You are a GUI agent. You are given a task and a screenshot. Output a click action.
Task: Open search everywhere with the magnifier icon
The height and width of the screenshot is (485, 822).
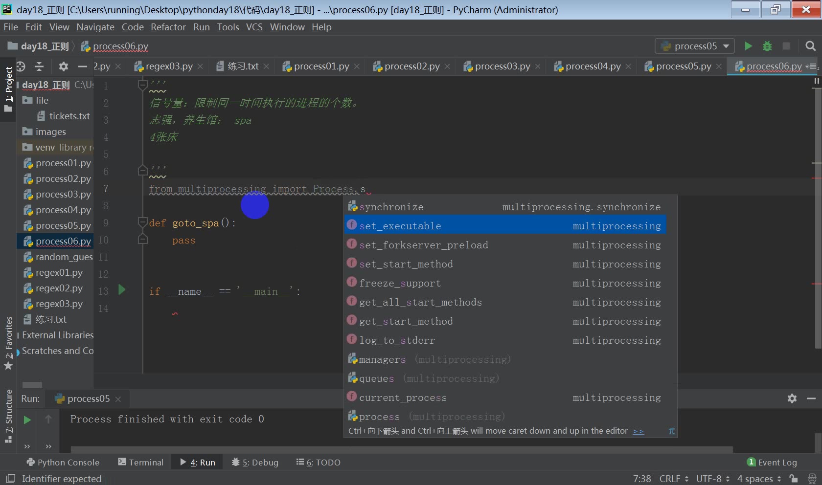[811, 46]
